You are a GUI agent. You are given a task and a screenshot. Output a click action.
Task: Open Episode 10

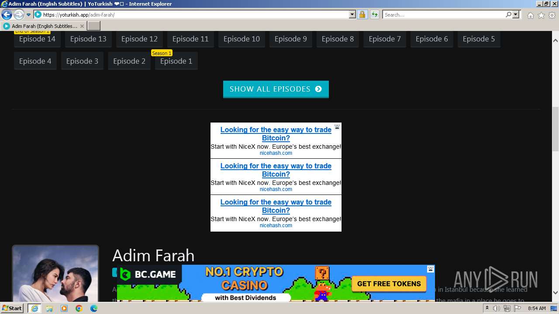pos(242,39)
